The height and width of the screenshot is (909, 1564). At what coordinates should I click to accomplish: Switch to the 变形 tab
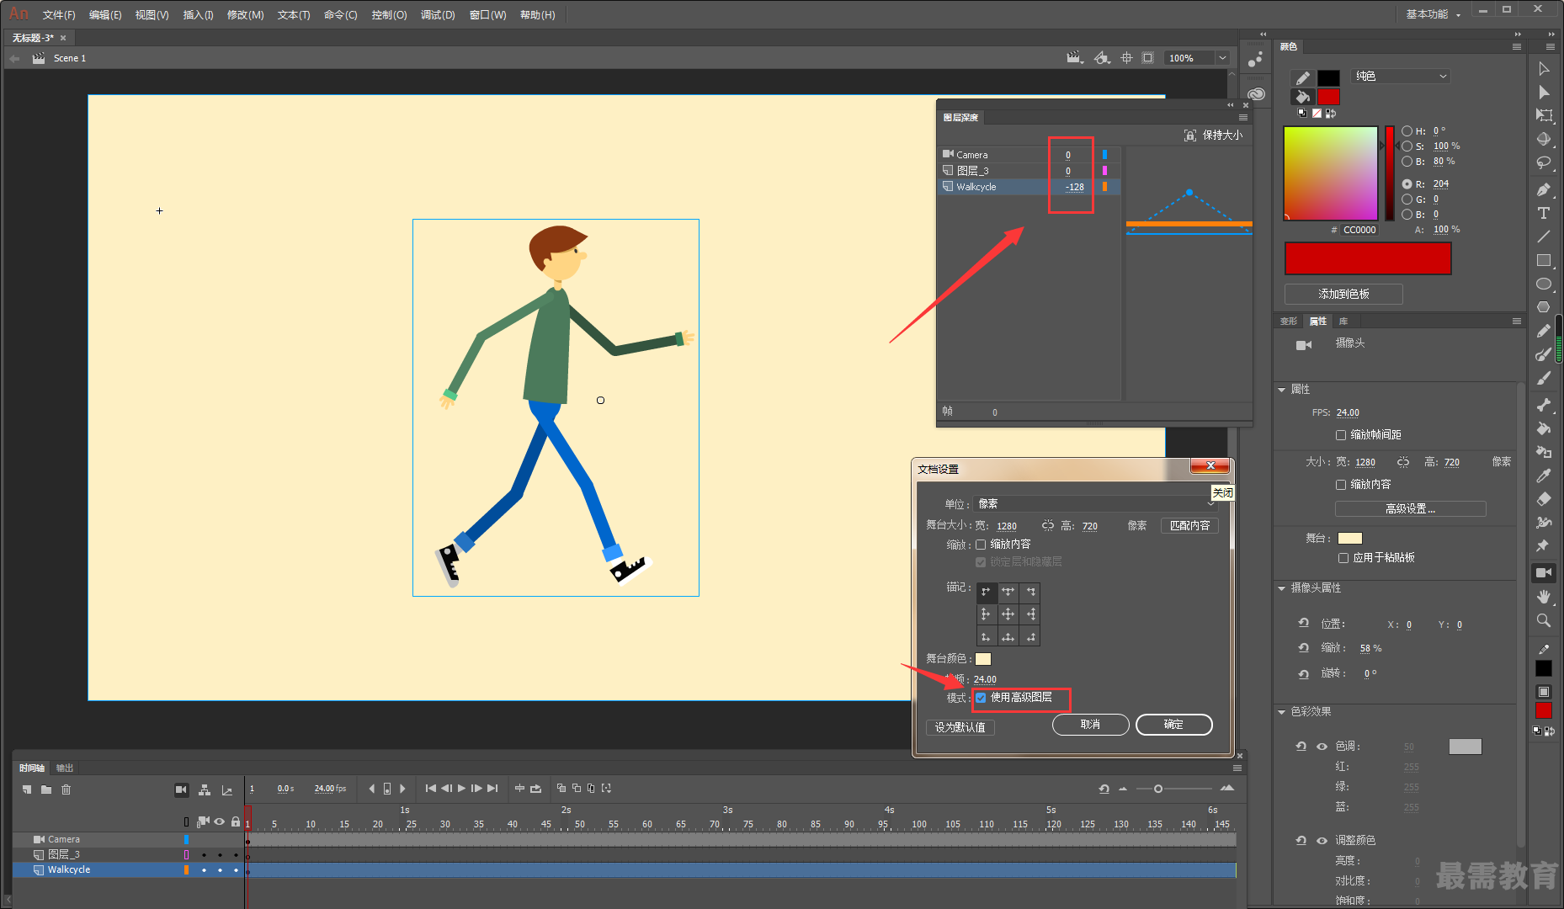pyautogui.click(x=1289, y=321)
